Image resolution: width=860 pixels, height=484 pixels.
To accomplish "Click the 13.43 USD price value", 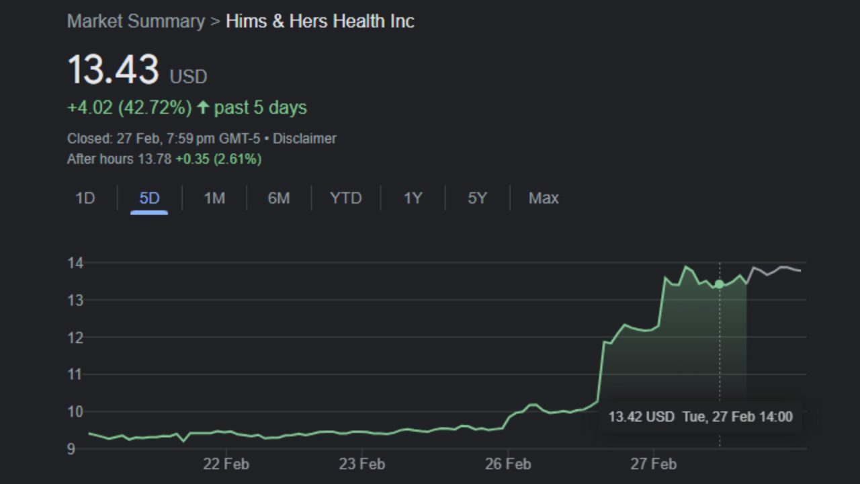I will point(137,70).
